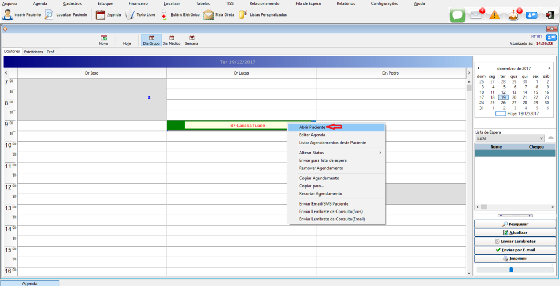
Task: Expand the Lista de Espera Lucas dropdown
Action: 541,138
